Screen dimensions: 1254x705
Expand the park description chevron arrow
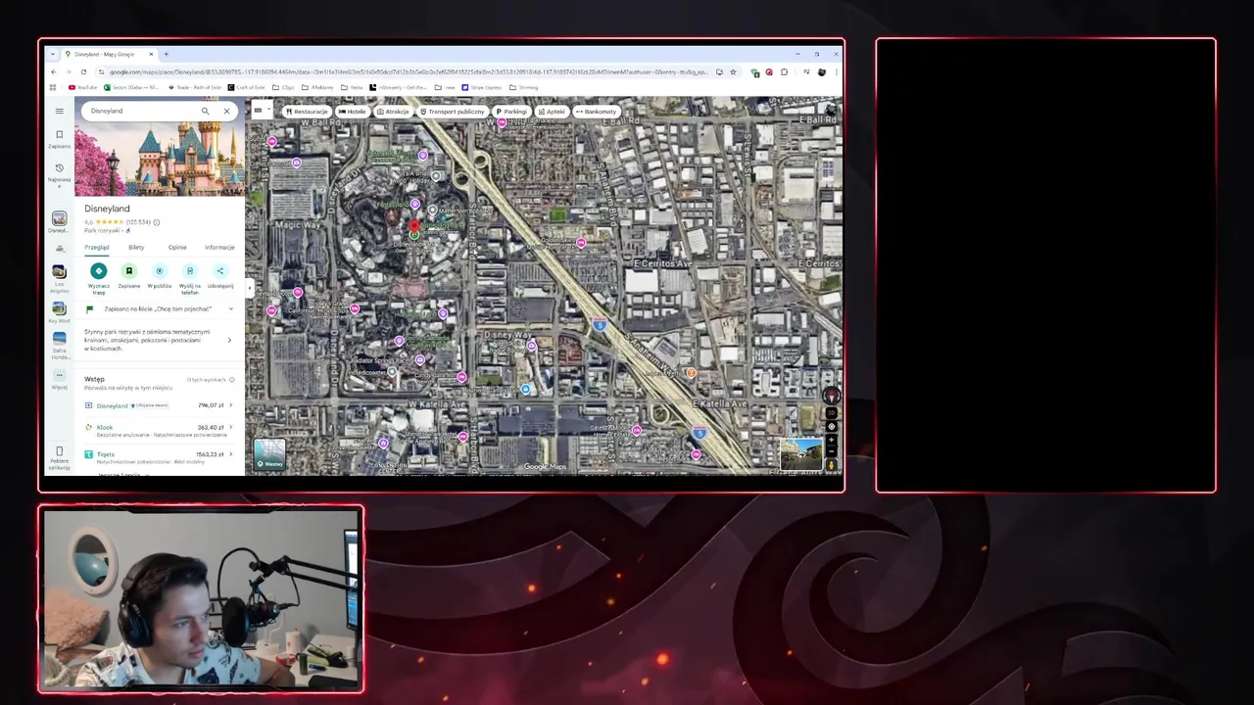click(x=229, y=340)
